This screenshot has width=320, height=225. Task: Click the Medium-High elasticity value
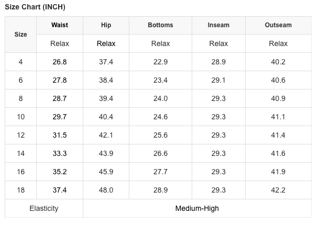click(x=197, y=208)
